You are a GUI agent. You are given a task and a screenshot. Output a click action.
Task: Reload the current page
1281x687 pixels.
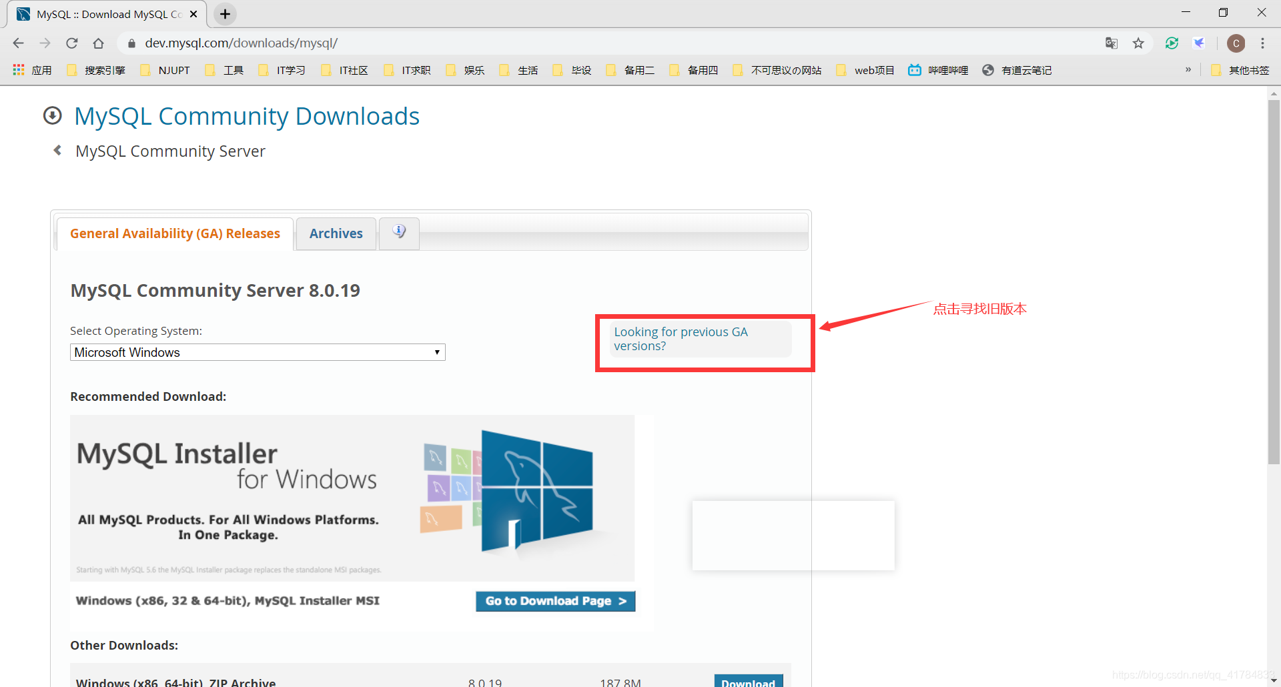(x=72, y=43)
